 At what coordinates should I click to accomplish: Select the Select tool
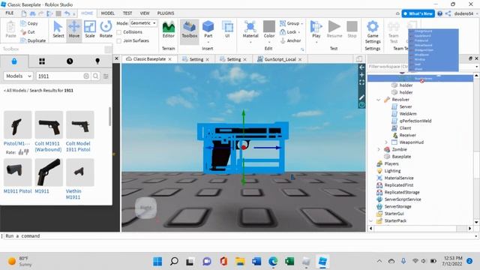58,29
